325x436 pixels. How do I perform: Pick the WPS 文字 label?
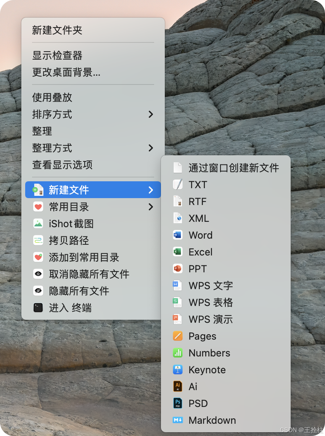click(x=211, y=286)
